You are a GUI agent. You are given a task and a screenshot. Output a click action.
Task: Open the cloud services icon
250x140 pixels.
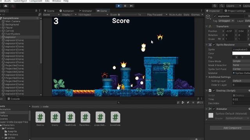pos(6,6)
